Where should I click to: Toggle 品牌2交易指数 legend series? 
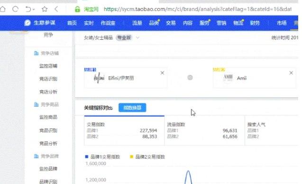(x=147, y=157)
